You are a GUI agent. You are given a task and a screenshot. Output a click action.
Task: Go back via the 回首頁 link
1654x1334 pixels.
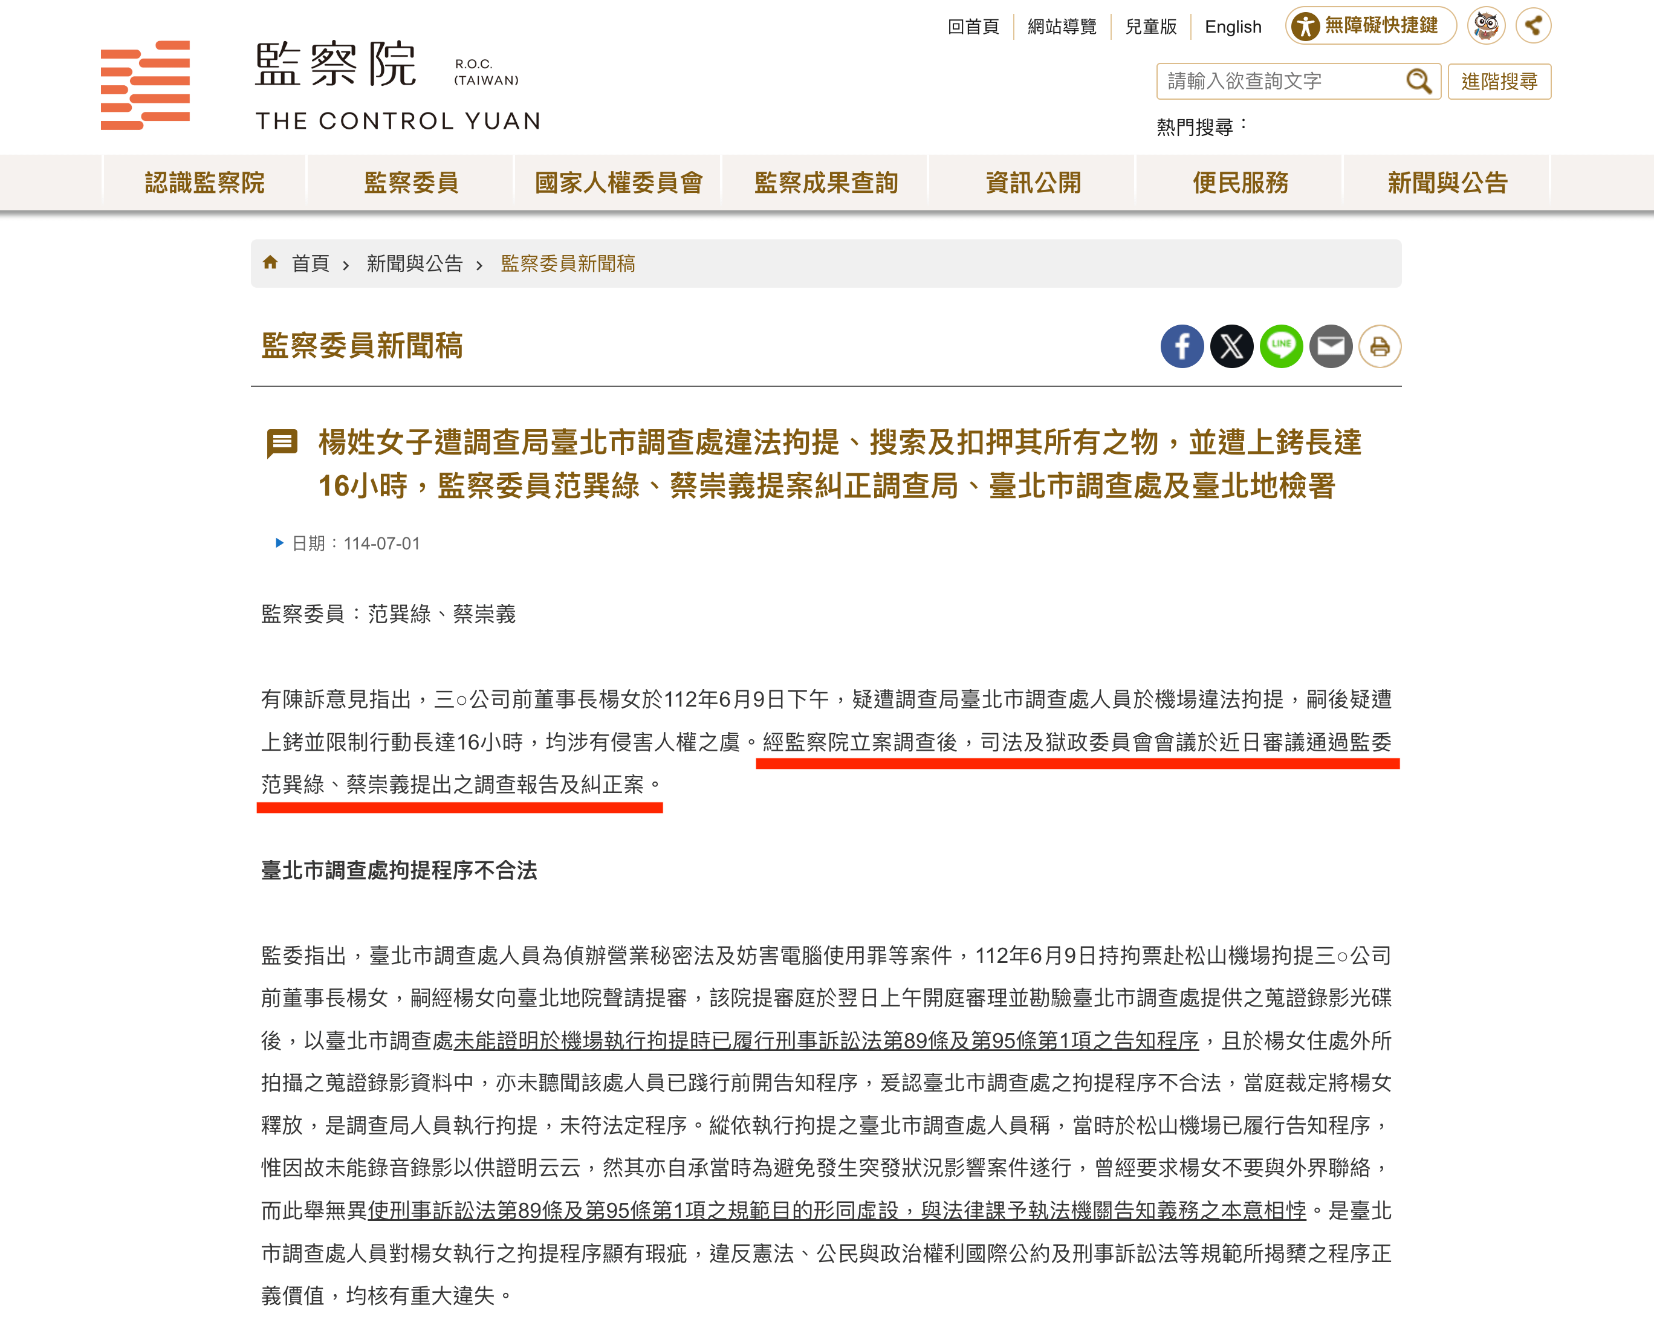[x=973, y=27]
